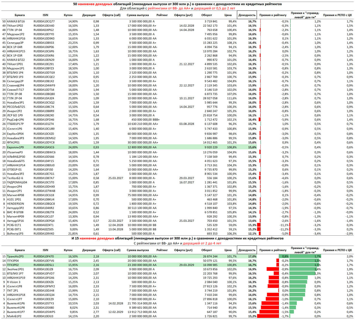Click the ВсИнстр1Р3 bond name

[x=15, y=234]
